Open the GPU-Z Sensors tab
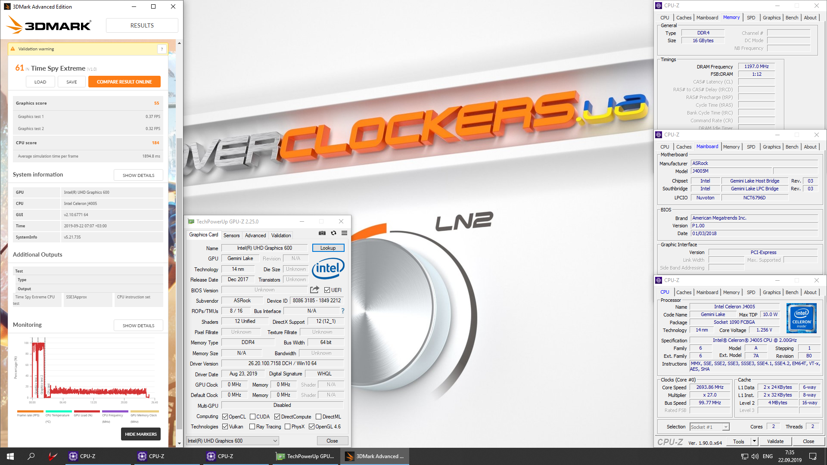 pyautogui.click(x=231, y=236)
